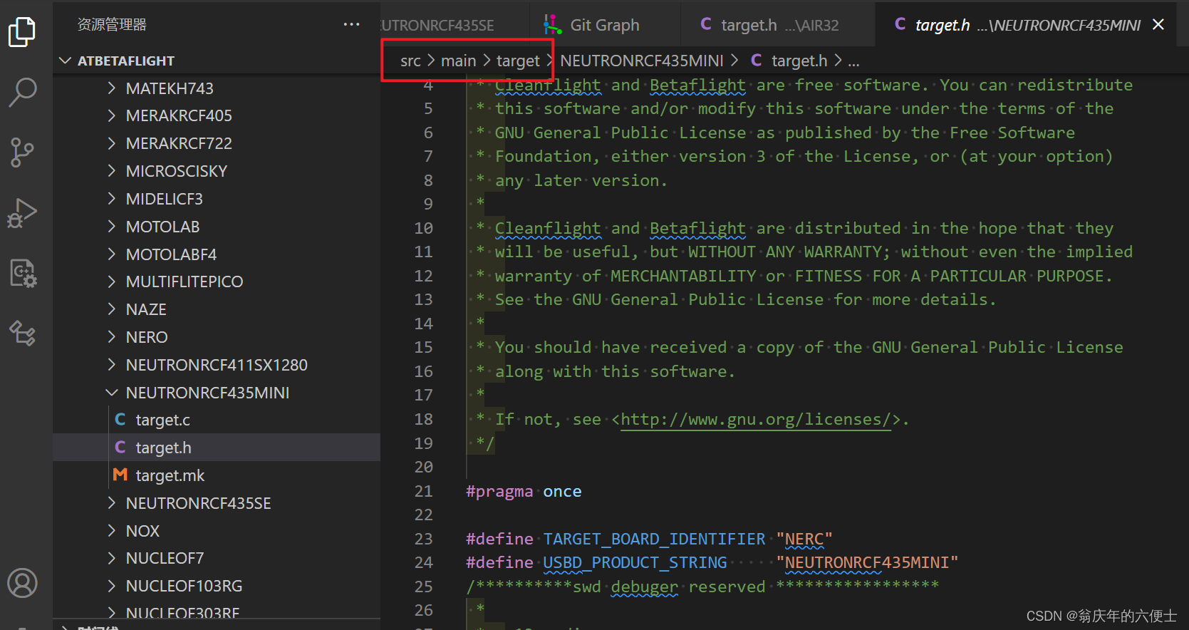Click the "#pragma once" line
This screenshot has height=630, width=1189.
(524, 492)
